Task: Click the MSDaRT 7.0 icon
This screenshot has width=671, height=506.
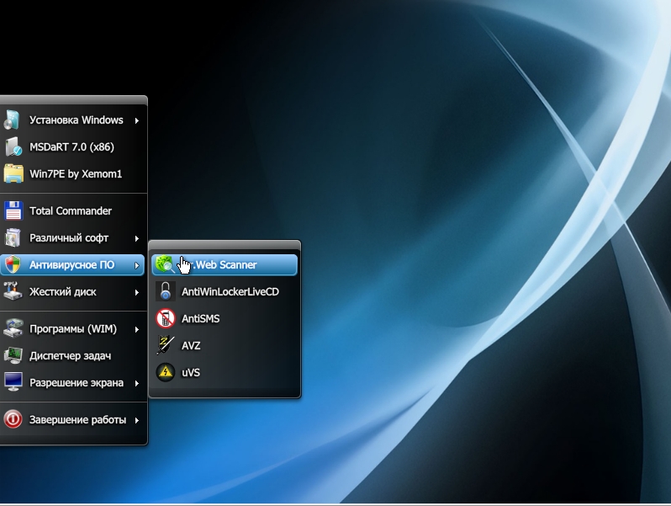Action: 13,147
